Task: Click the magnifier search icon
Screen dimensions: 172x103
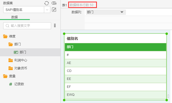Action: click(7, 26)
